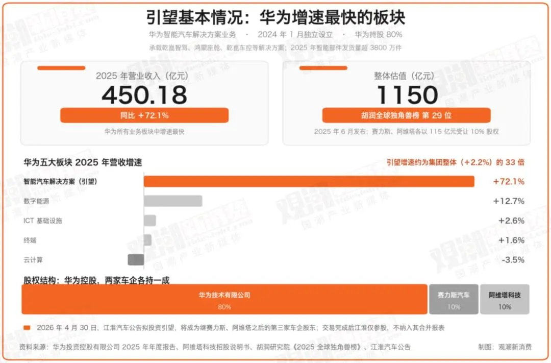Click the 胡润全球独角兽榜 第 29 位 badge
The height and width of the screenshot is (363, 551).
coord(407,115)
